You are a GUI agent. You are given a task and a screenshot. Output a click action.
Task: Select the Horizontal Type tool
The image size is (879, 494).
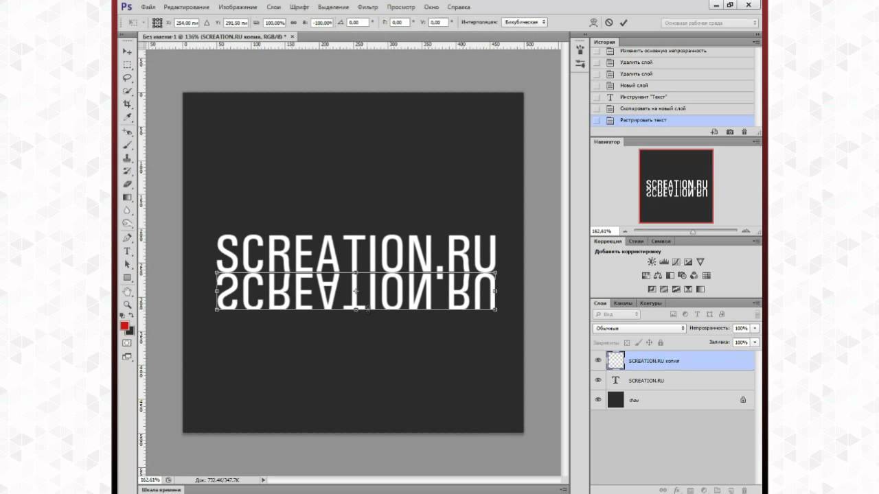coord(127,251)
